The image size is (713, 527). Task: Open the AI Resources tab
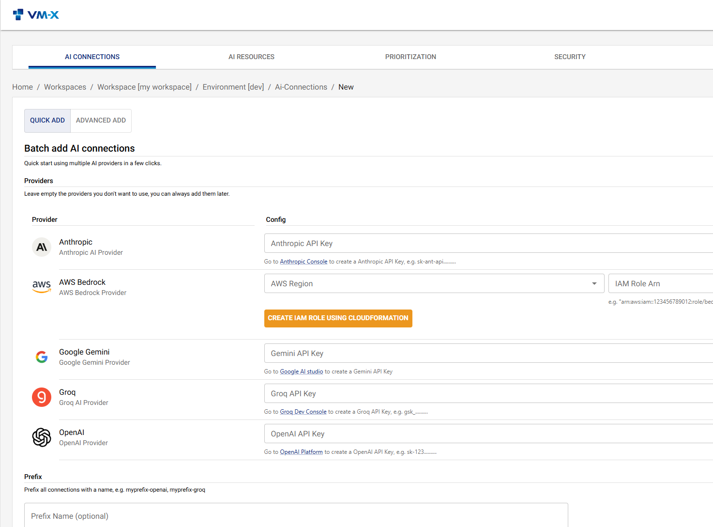pyautogui.click(x=251, y=57)
